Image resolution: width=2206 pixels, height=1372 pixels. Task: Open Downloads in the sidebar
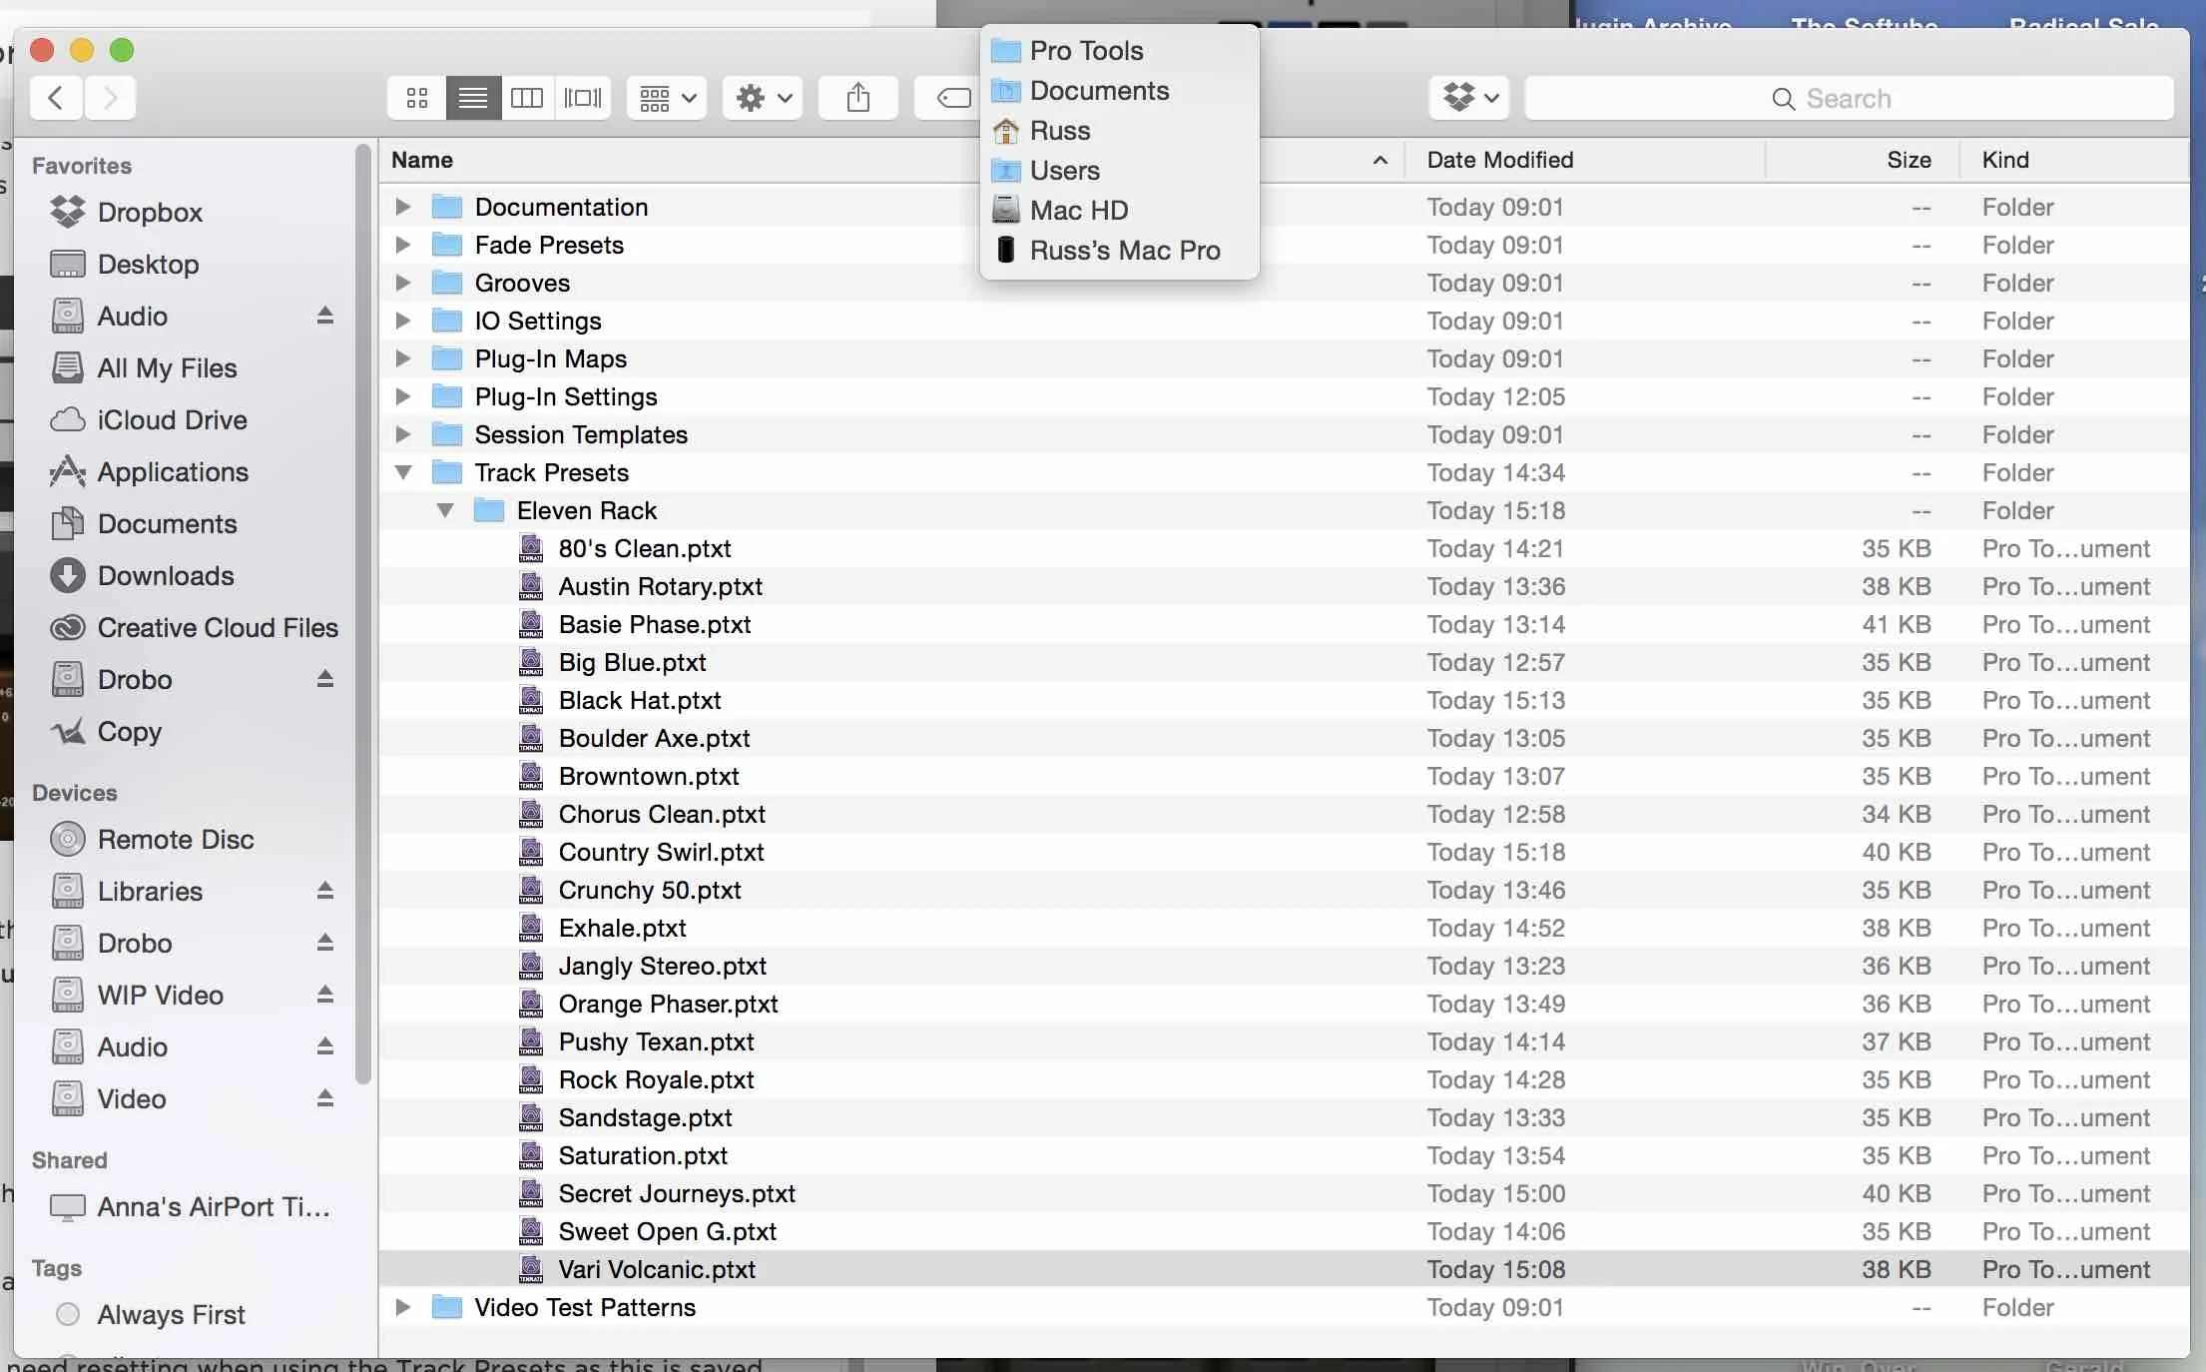166,576
